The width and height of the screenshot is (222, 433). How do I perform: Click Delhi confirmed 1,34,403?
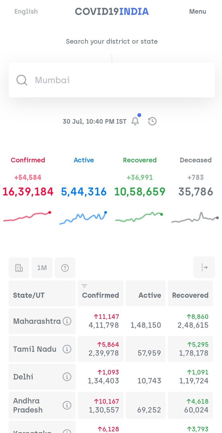pos(103,381)
